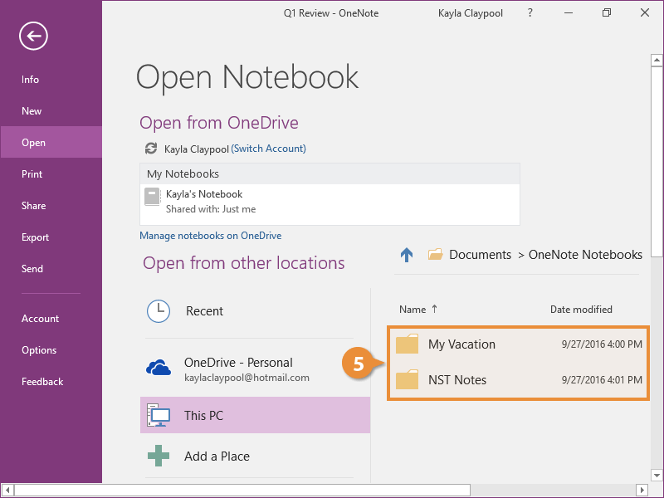Open the Options menu item
664x498 pixels.
point(39,350)
